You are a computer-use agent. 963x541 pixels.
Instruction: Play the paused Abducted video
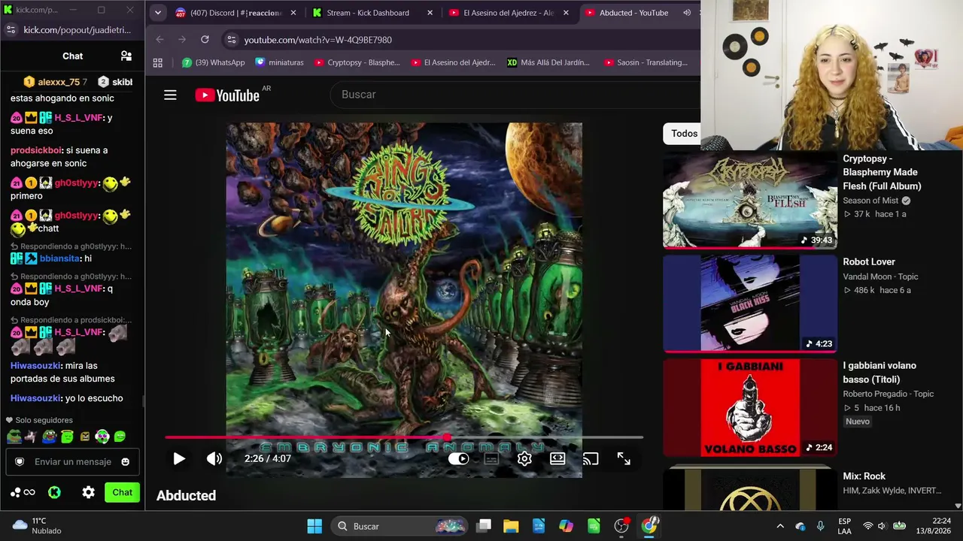(x=179, y=458)
